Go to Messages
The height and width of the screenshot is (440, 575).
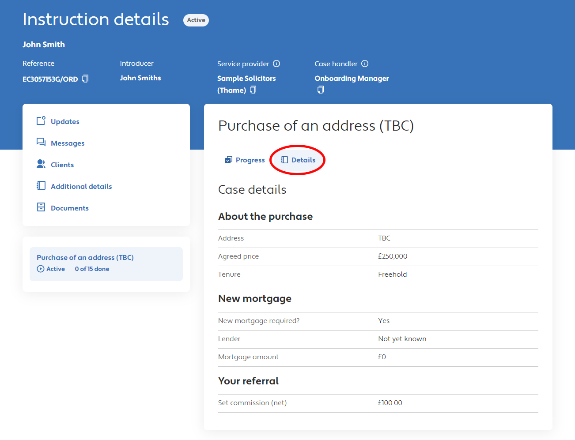click(68, 143)
